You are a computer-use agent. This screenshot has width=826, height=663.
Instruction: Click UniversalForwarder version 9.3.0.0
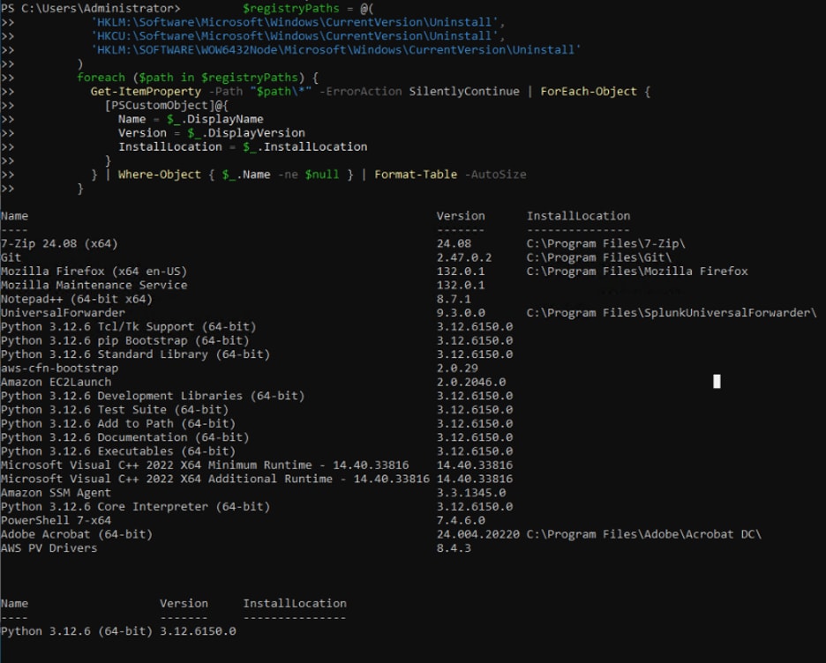click(x=461, y=313)
